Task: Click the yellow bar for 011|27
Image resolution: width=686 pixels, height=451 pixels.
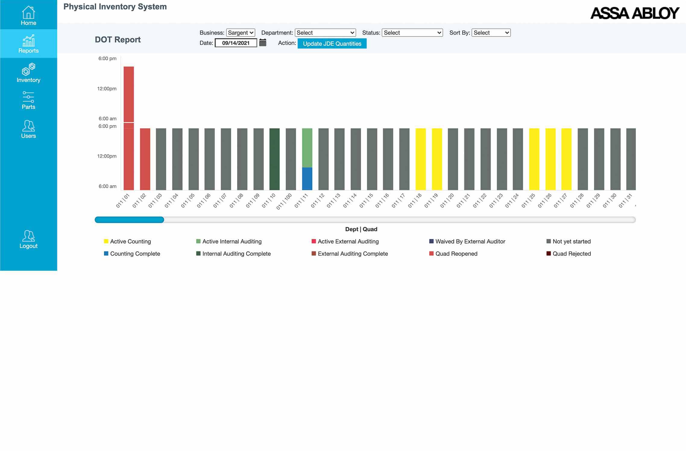Action: point(566,159)
